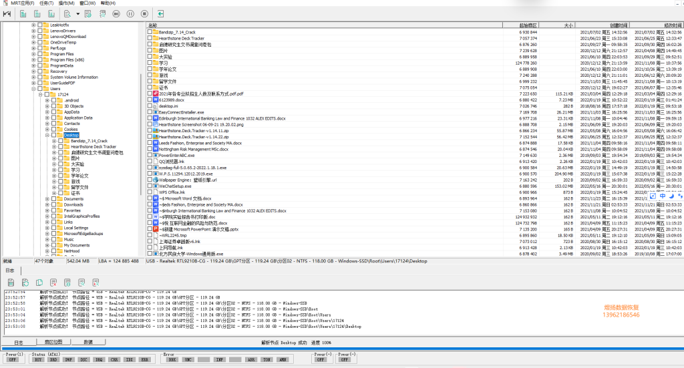
Task: Open the 操作(M) menu
Action: (66, 3)
